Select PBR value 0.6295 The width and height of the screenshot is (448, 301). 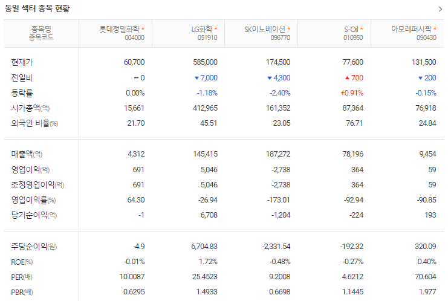point(134,292)
